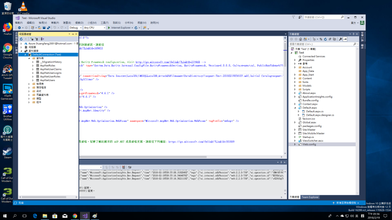Screen dimensions: 392x220
Task: Click the Clear All icon in Output panel
Action: [124, 167]
